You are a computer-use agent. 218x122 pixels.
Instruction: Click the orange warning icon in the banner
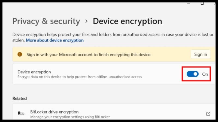tap(20, 54)
